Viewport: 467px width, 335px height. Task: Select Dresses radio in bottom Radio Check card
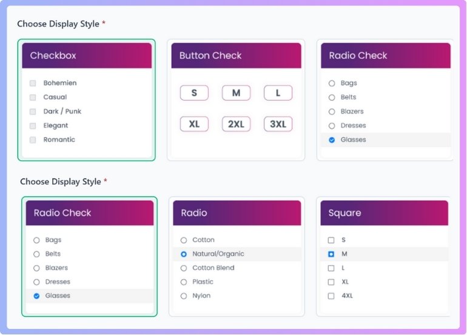36,282
